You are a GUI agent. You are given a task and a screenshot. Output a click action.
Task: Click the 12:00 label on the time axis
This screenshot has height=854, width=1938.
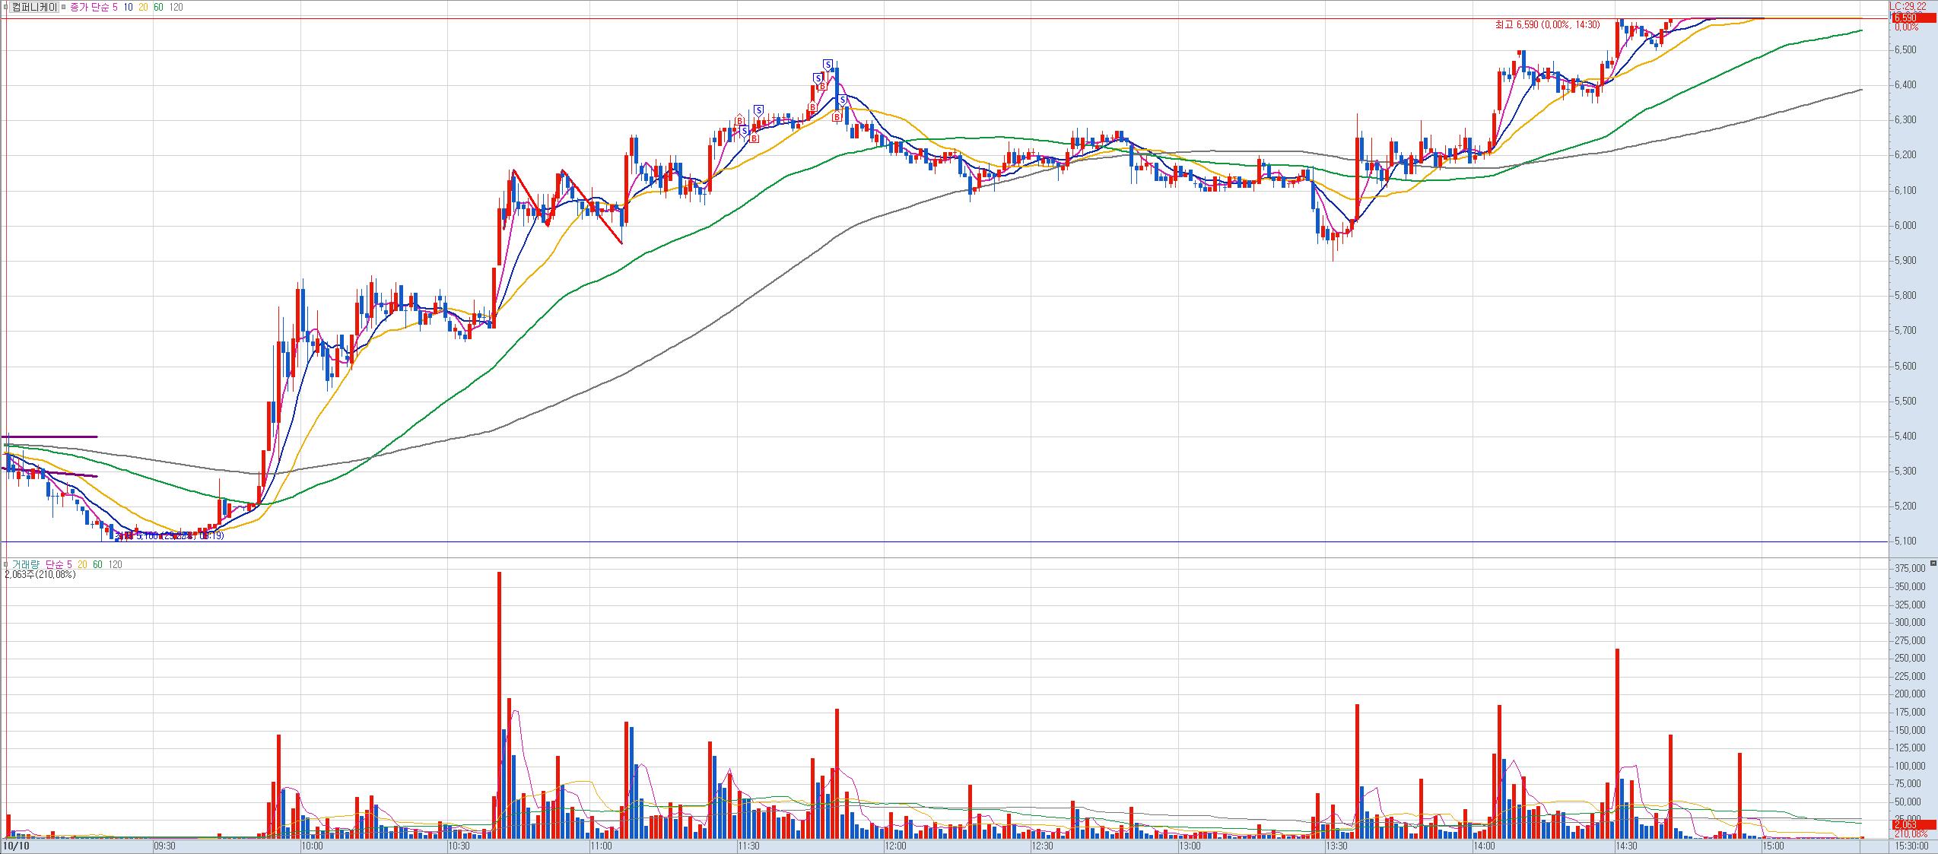pyautogui.click(x=895, y=846)
